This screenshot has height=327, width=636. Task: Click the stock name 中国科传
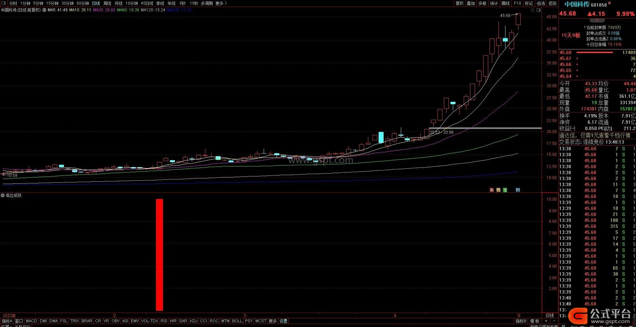[x=577, y=4]
